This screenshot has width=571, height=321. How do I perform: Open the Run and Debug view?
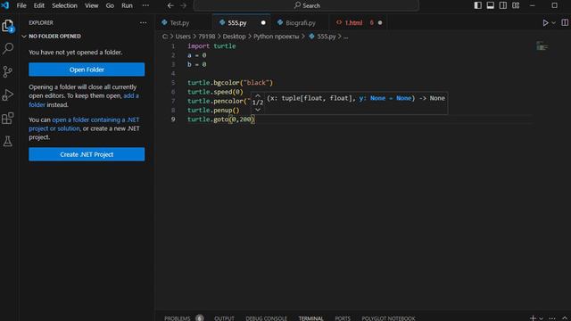8,95
